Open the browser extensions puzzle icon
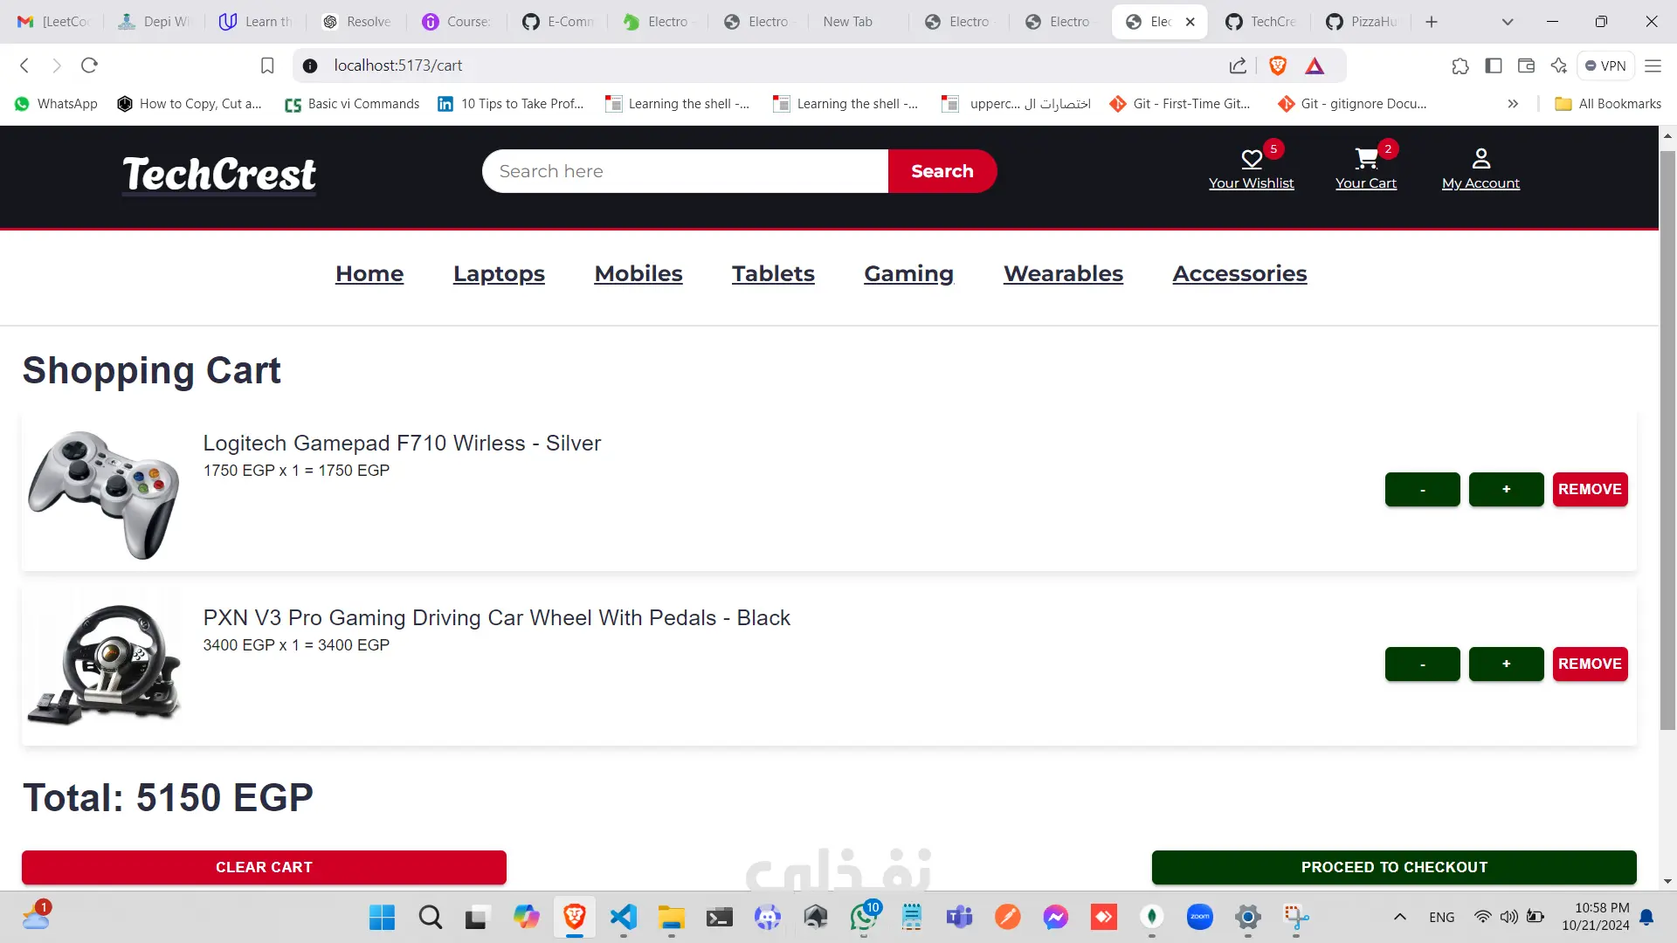This screenshot has width=1677, height=943. (1460, 65)
